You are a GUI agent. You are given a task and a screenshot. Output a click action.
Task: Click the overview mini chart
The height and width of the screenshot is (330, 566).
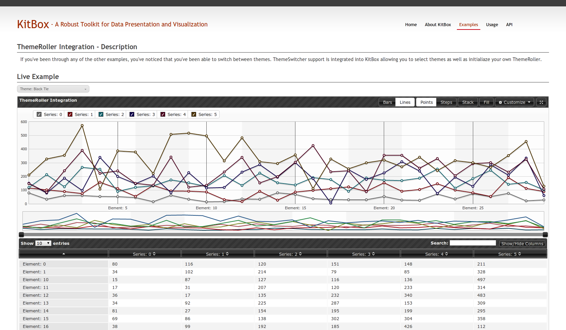click(x=283, y=221)
